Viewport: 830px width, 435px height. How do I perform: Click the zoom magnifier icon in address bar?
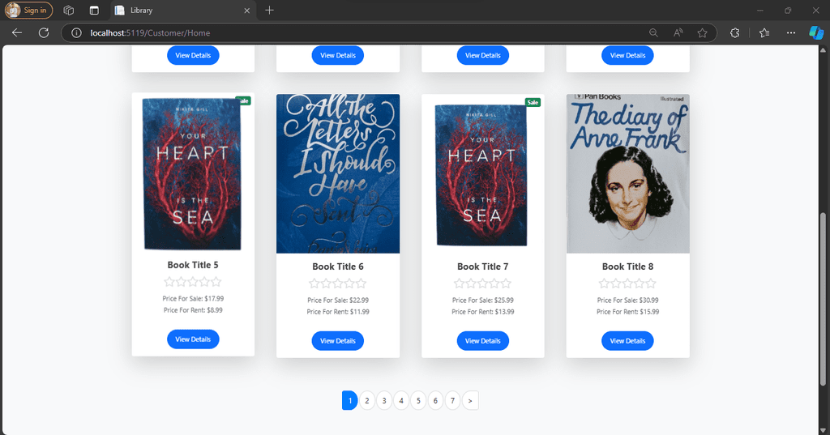[654, 33]
